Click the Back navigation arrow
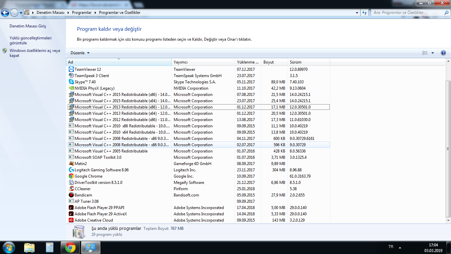 click(x=5, y=13)
